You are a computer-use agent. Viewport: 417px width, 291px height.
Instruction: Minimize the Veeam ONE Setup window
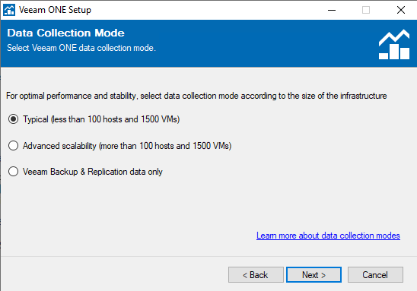(x=332, y=10)
